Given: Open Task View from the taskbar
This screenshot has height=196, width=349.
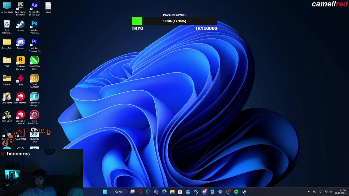Looking at the screenshot, I should click(x=133, y=192).
